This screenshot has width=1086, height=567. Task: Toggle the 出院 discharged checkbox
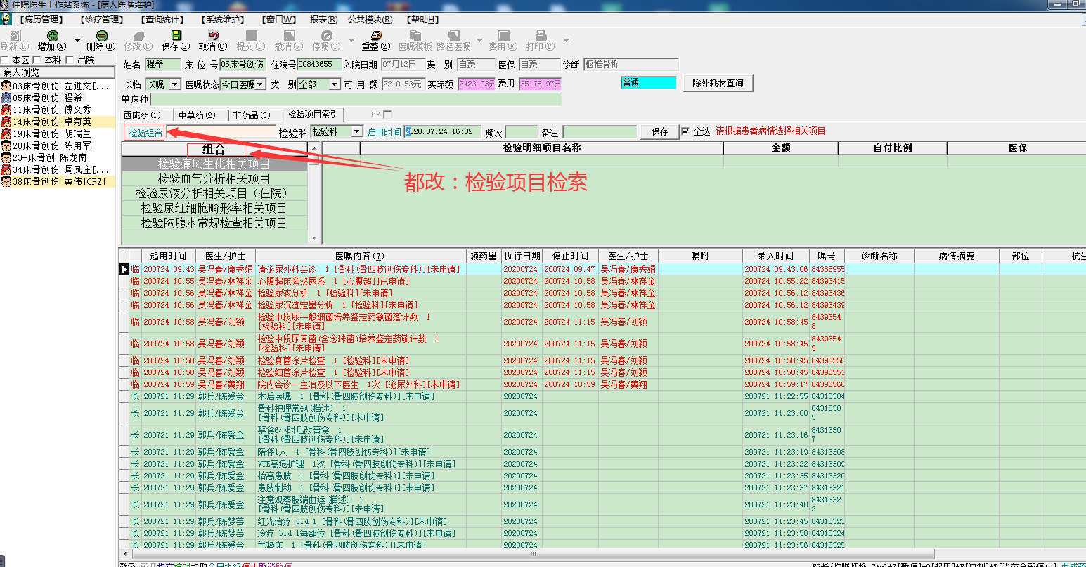70,60
